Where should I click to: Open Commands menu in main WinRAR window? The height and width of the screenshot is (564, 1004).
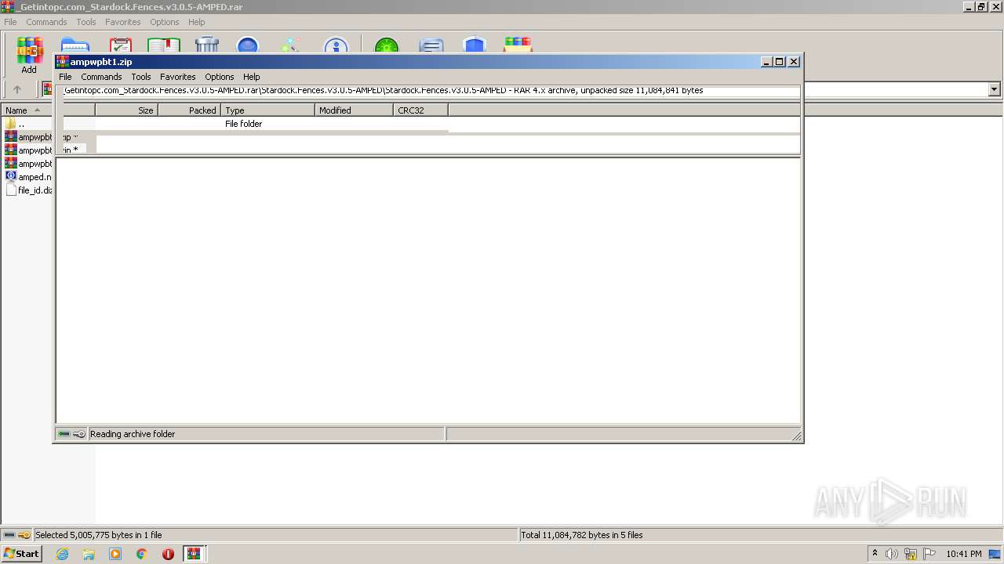(46, 22)
